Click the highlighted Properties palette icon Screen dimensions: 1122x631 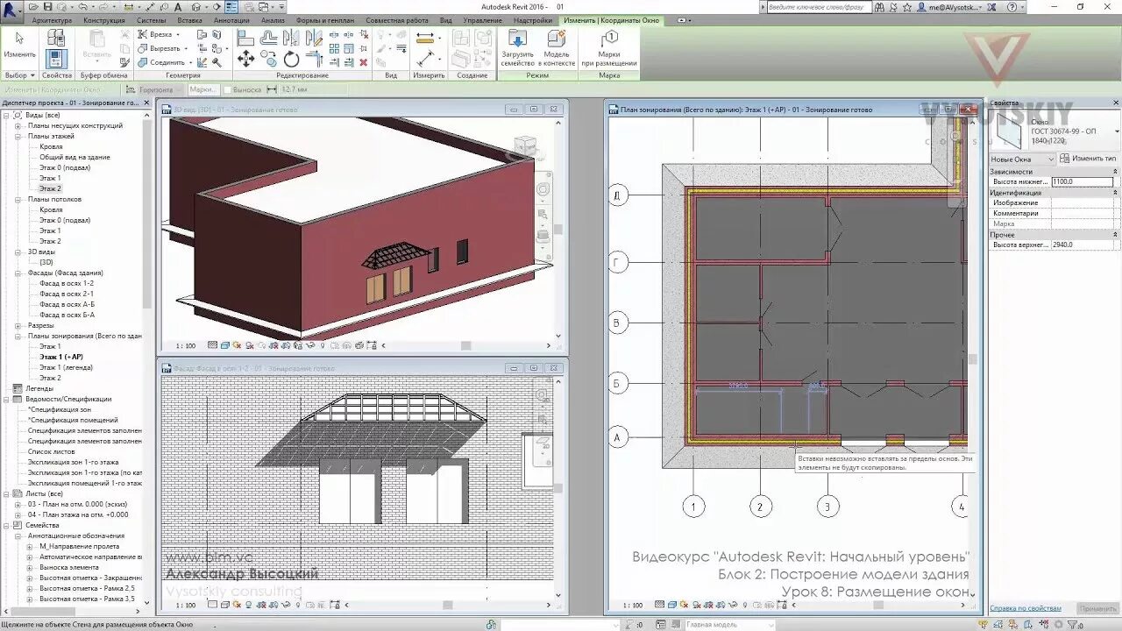pyautogui.click(x=56, y=60)
